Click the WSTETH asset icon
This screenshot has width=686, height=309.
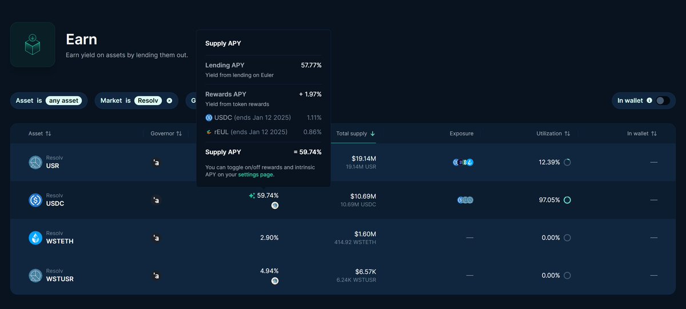35,238
